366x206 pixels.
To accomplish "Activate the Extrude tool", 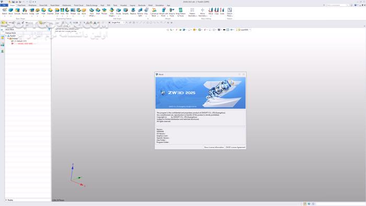I will click(17, 11).
